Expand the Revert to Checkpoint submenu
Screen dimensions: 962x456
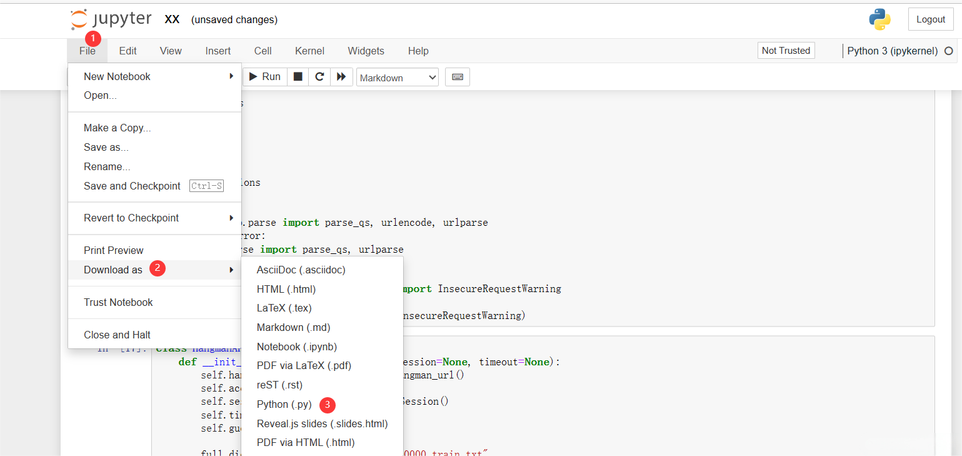(x=154, y=218)
